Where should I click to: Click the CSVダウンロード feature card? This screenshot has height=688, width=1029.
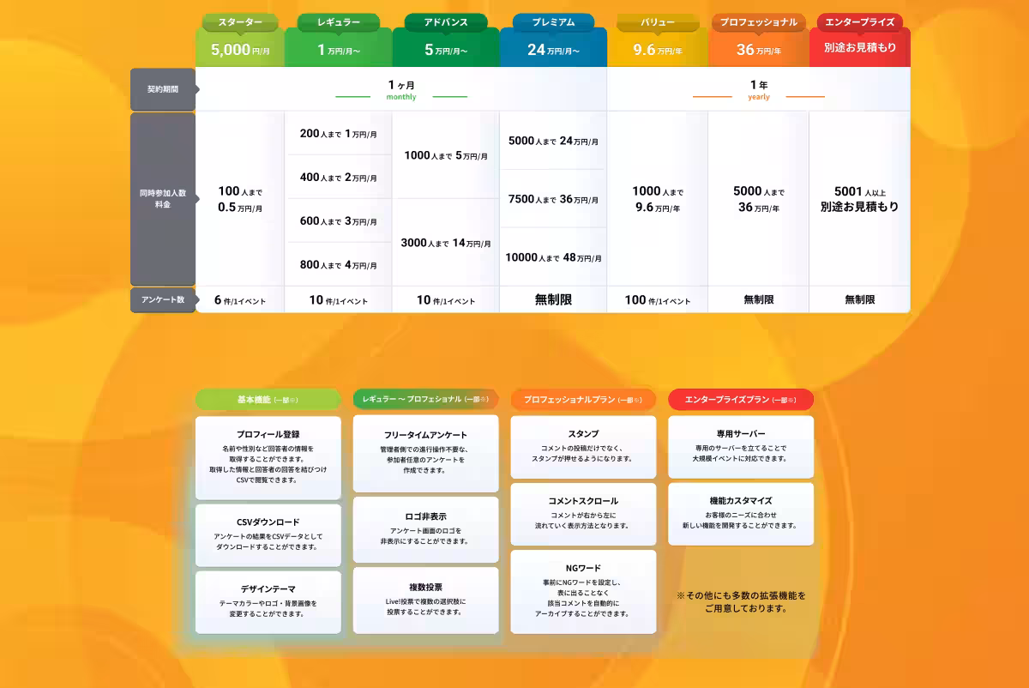coord(268,534)
